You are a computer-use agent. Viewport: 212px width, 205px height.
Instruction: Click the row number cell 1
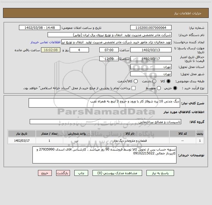tap(200, 141)
